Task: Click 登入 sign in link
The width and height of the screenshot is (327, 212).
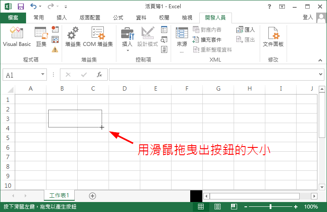Action: click(308, 17)
